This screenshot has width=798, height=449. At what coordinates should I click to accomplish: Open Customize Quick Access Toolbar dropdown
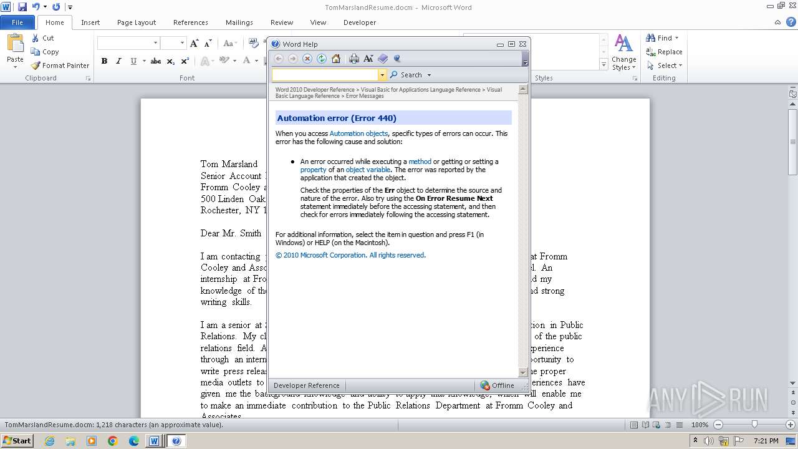(x=70, y=7)
